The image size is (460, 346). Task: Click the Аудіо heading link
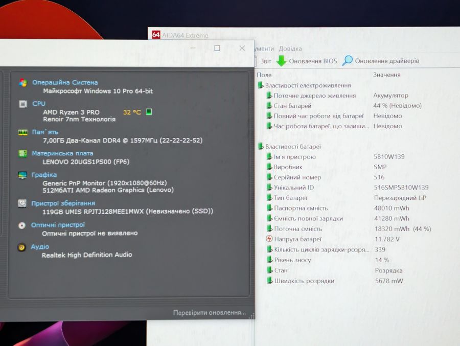pos(40,246)
